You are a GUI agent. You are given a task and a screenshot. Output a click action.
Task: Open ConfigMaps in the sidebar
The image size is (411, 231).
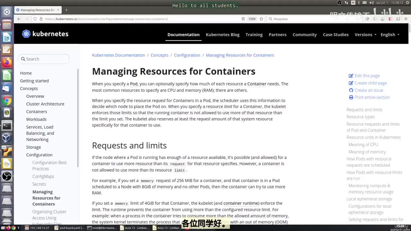(43, 176)
